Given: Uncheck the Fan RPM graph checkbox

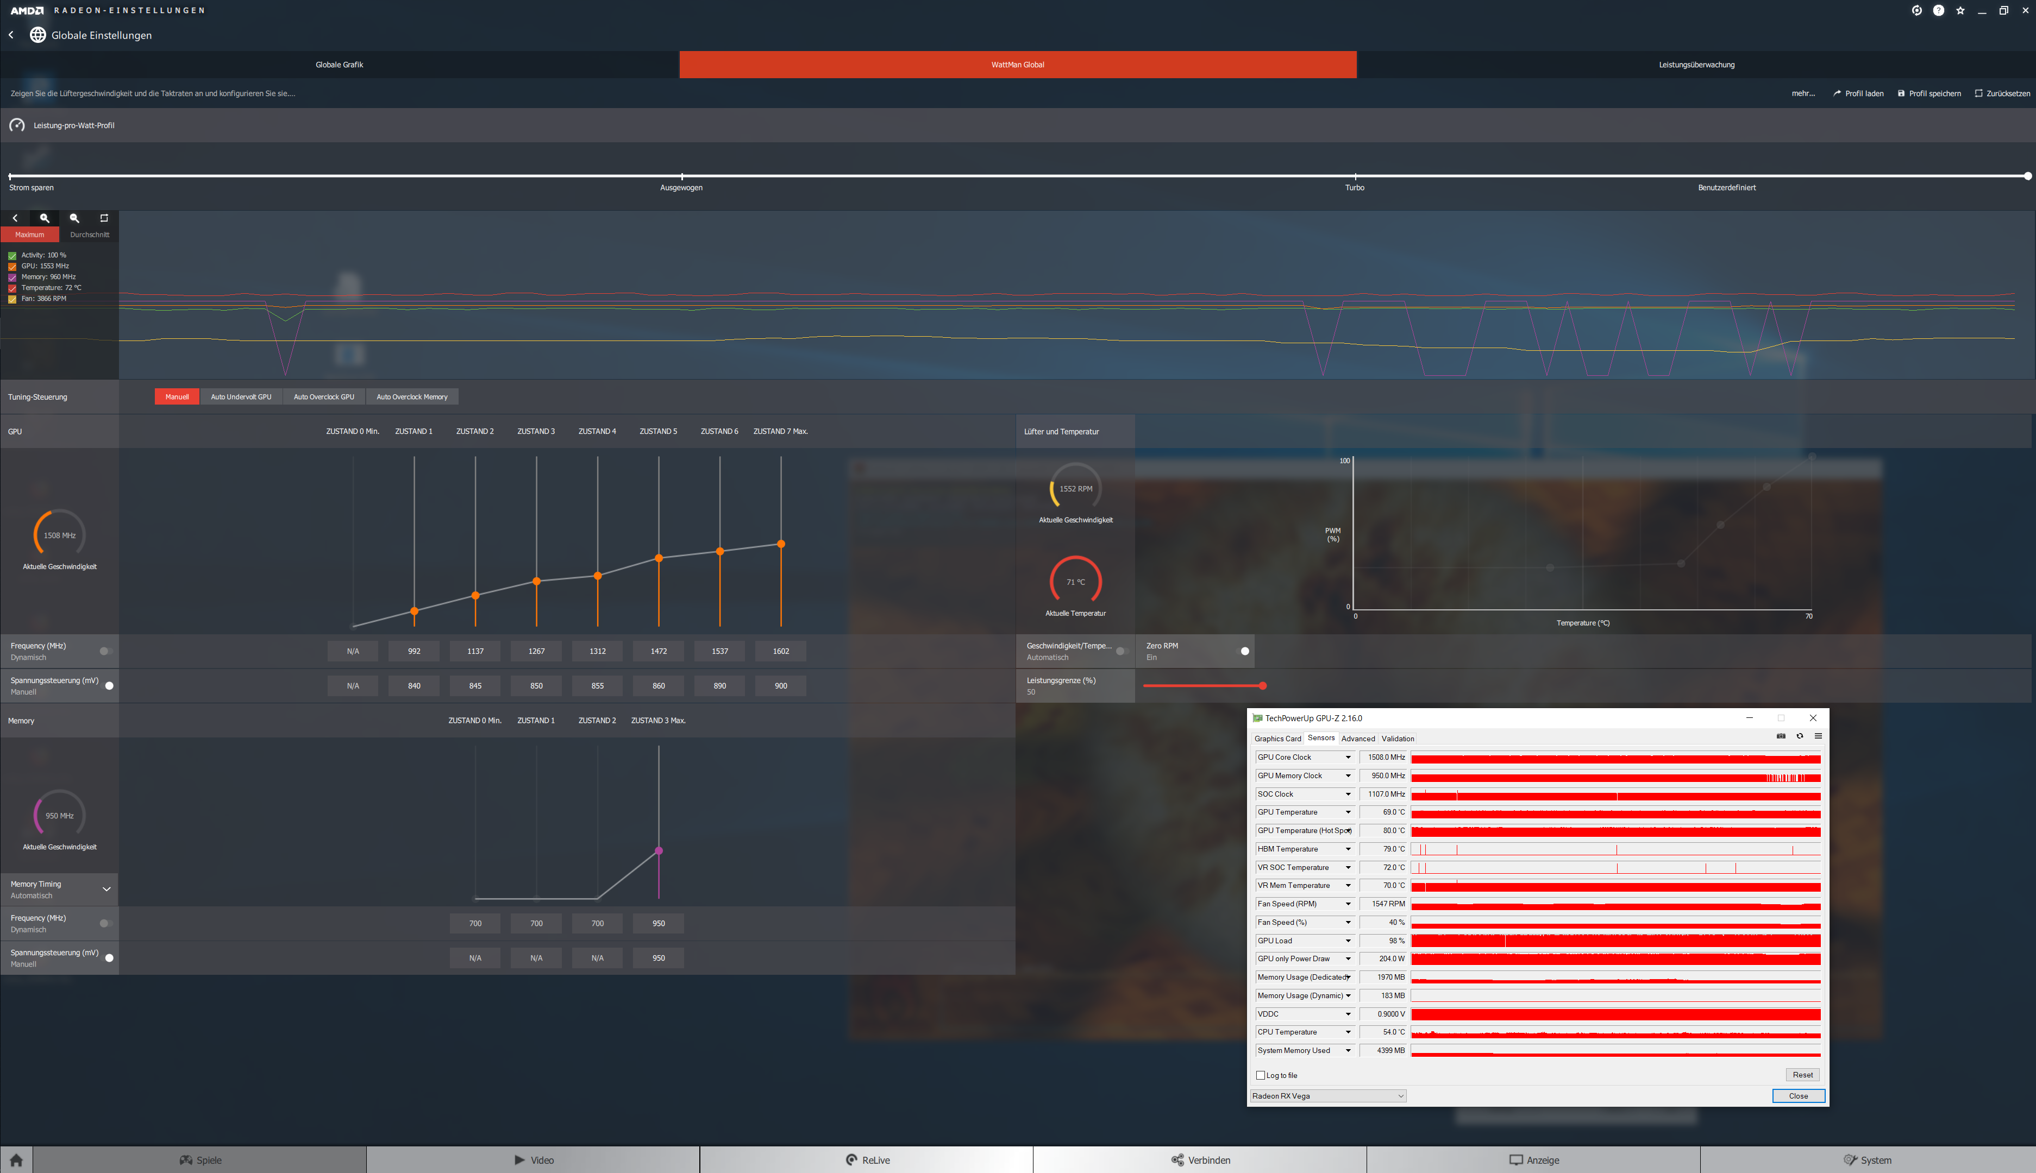Looking at the screenshot, I should click(12, 299).
